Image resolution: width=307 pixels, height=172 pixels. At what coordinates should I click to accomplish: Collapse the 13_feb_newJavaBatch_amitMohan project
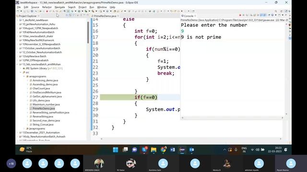(17, 64)
